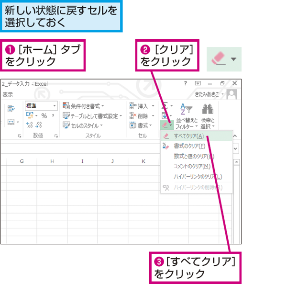Choose コメントのクリア (Clear Comments) option

coord(192,166)
